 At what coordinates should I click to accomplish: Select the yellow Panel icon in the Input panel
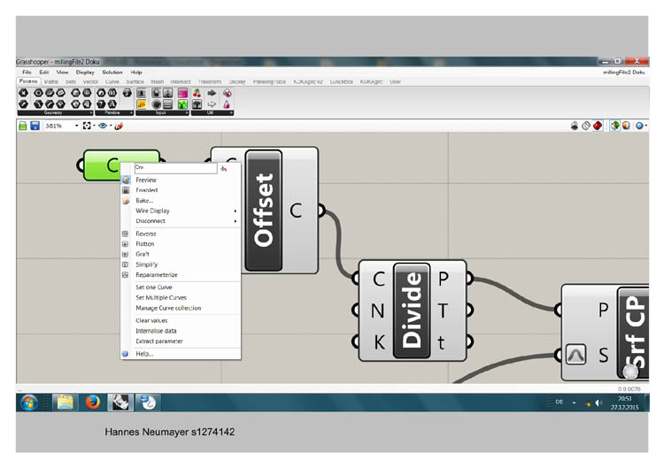[x=142, y=104]
